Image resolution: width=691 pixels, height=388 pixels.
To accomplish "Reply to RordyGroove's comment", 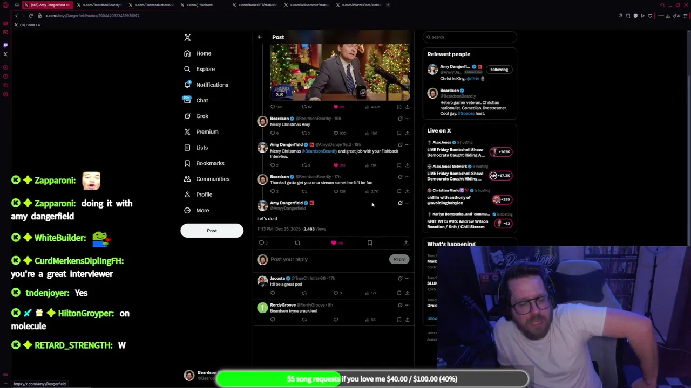I will click(273, 320).
